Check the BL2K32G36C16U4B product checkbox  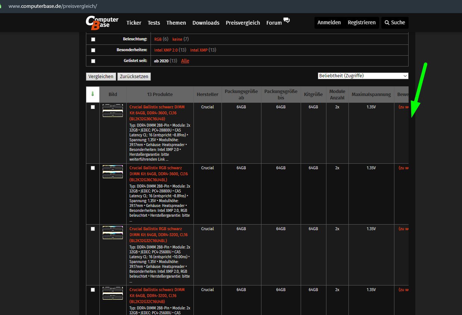(x=93, y=107)
